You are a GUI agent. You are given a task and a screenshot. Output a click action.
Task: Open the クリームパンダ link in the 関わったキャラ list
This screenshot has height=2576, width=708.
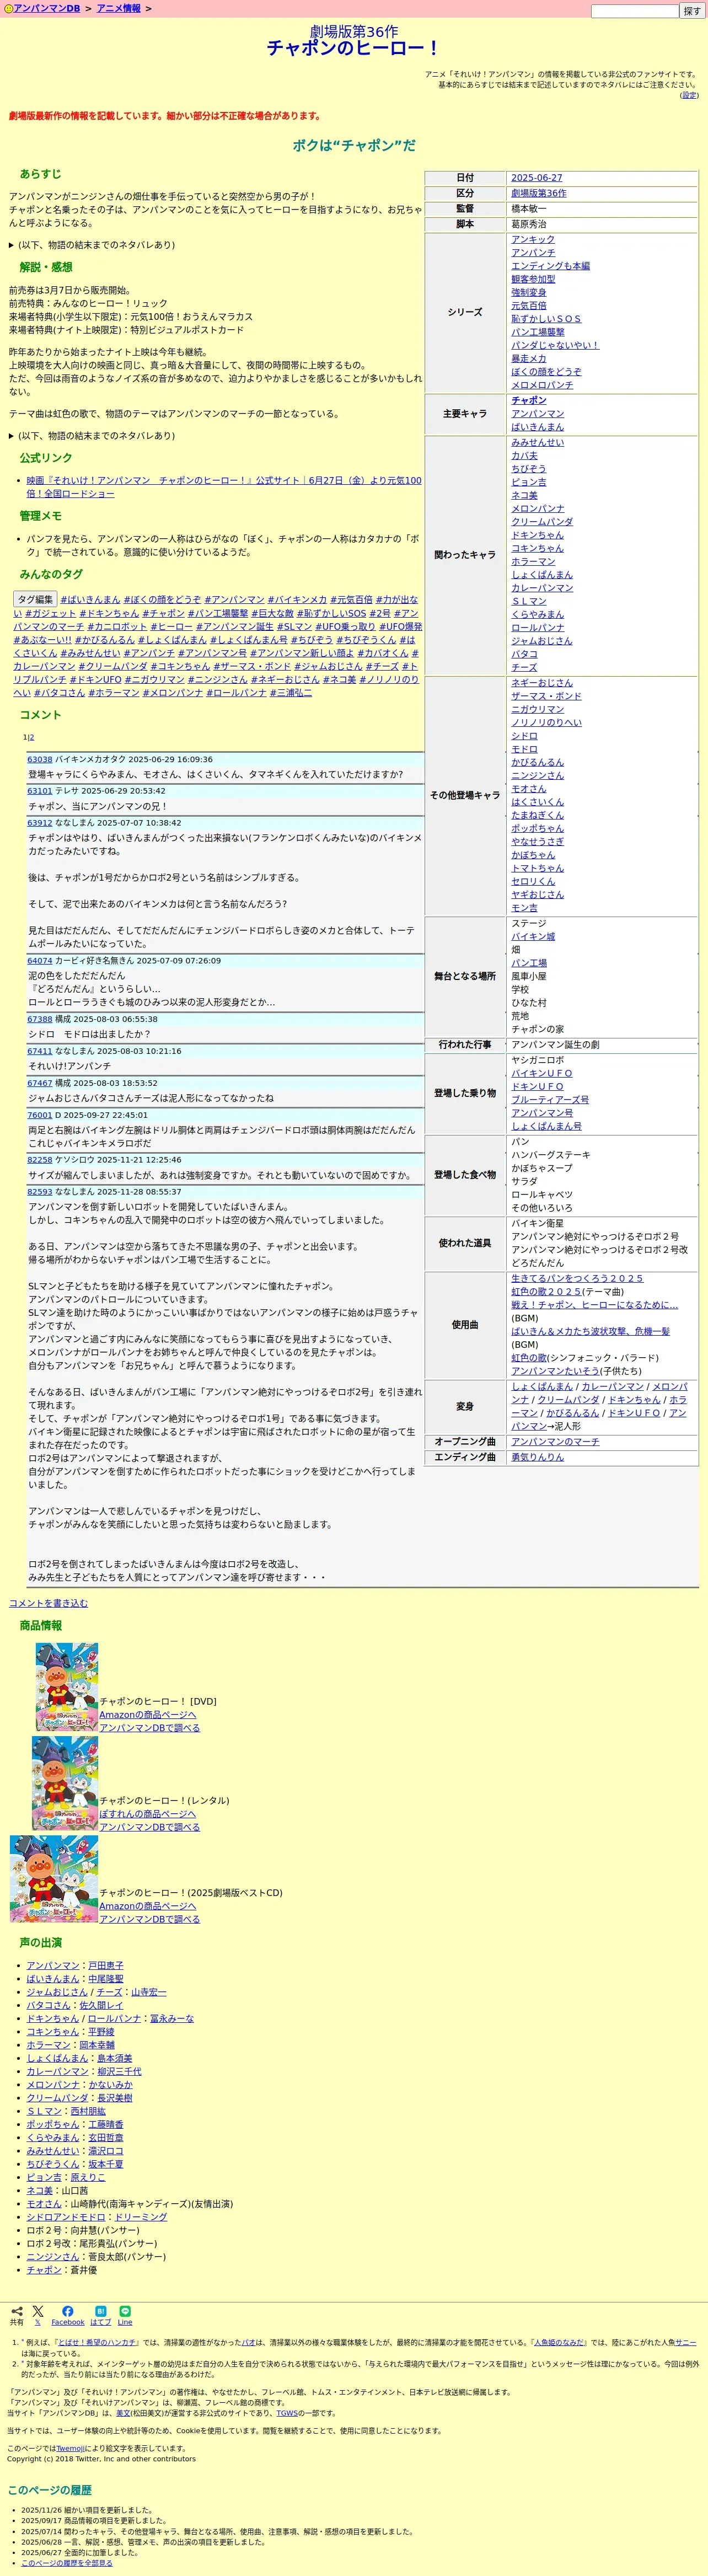click(x=542, y=522)
